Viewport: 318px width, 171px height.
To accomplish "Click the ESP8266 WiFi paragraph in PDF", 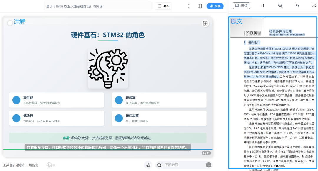I will [x=279, y=86].
